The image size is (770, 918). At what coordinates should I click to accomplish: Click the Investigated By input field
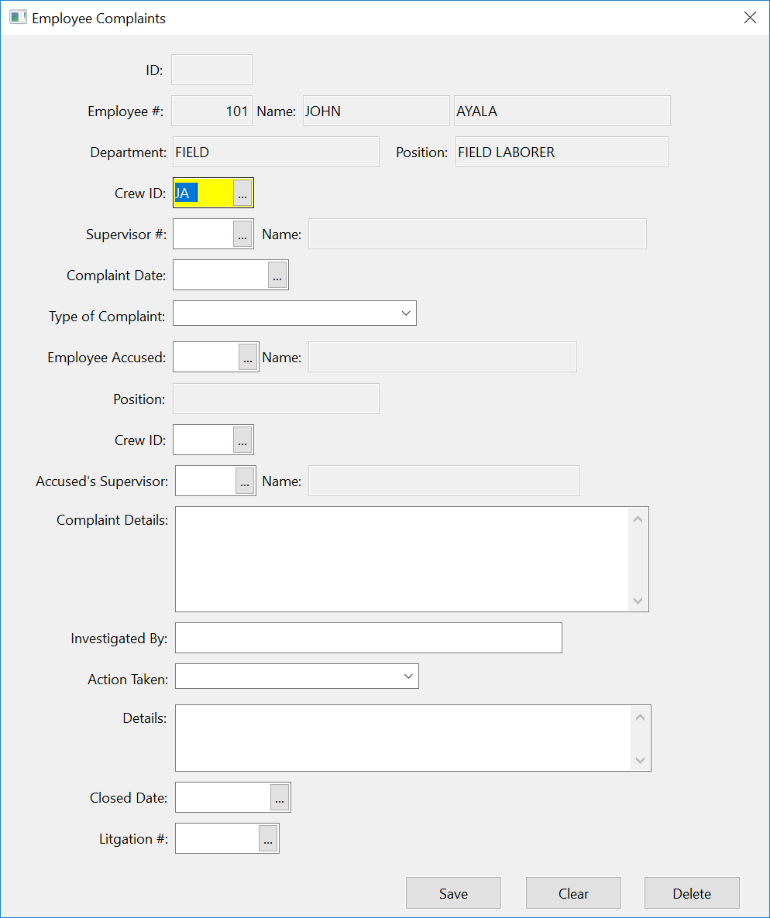click(x=369, y=638)
